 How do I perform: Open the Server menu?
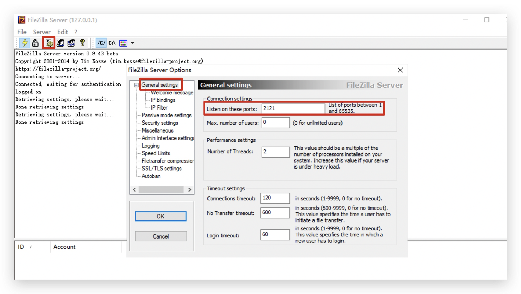pos(41,32)
